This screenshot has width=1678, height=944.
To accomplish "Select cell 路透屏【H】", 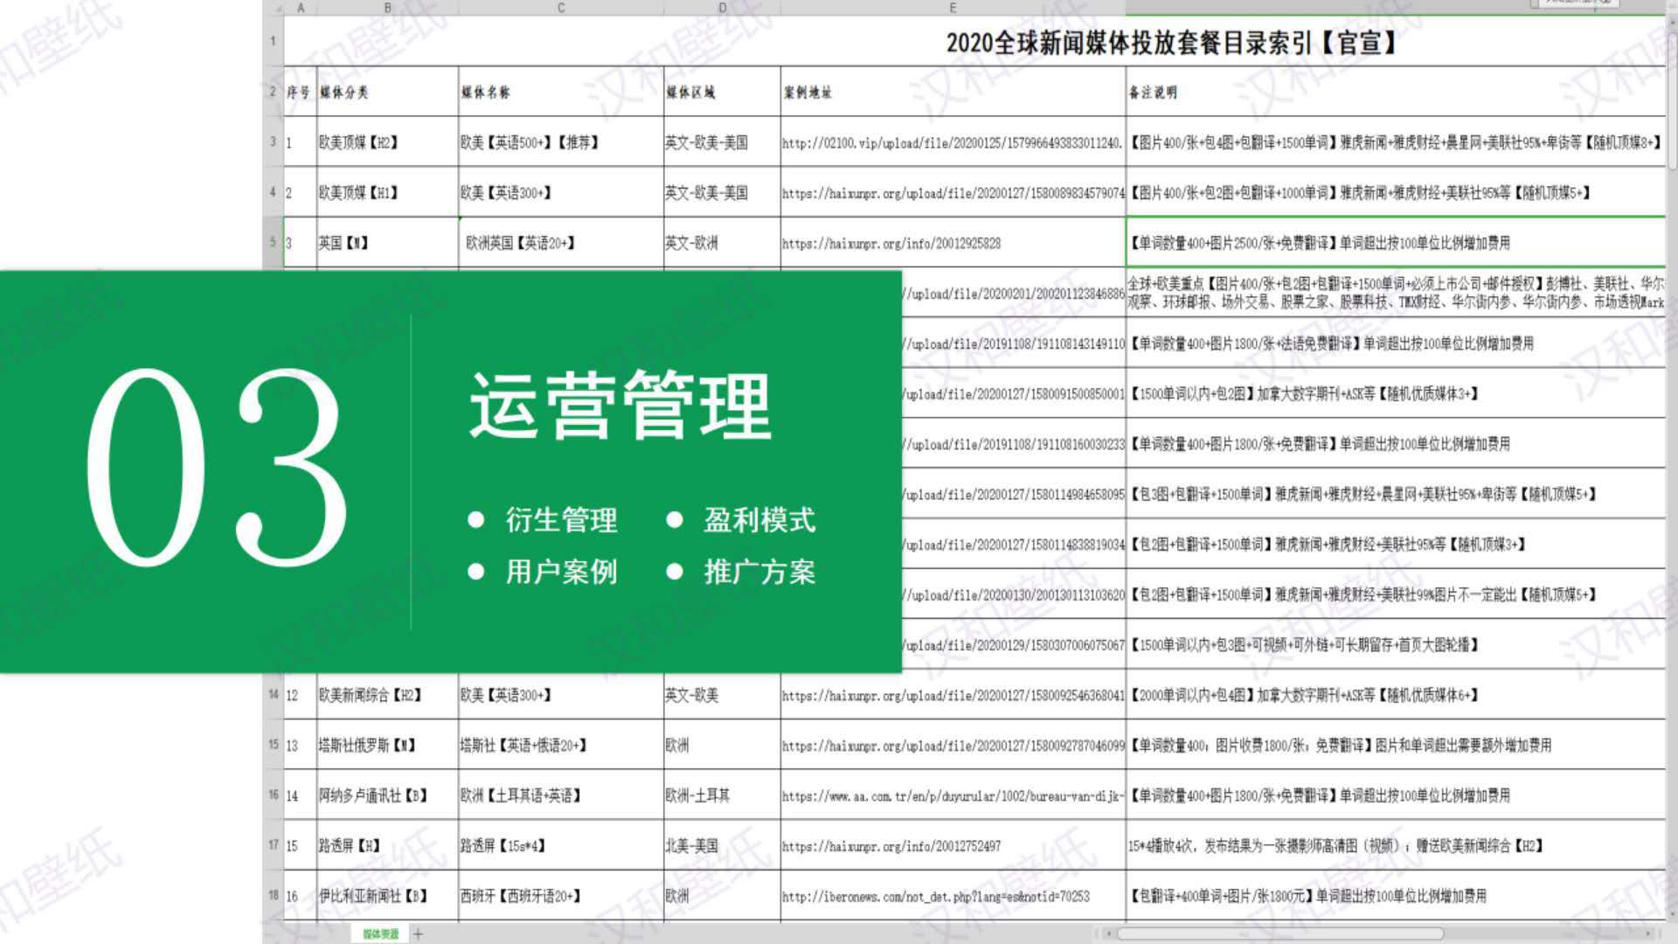I will (387, 845).
